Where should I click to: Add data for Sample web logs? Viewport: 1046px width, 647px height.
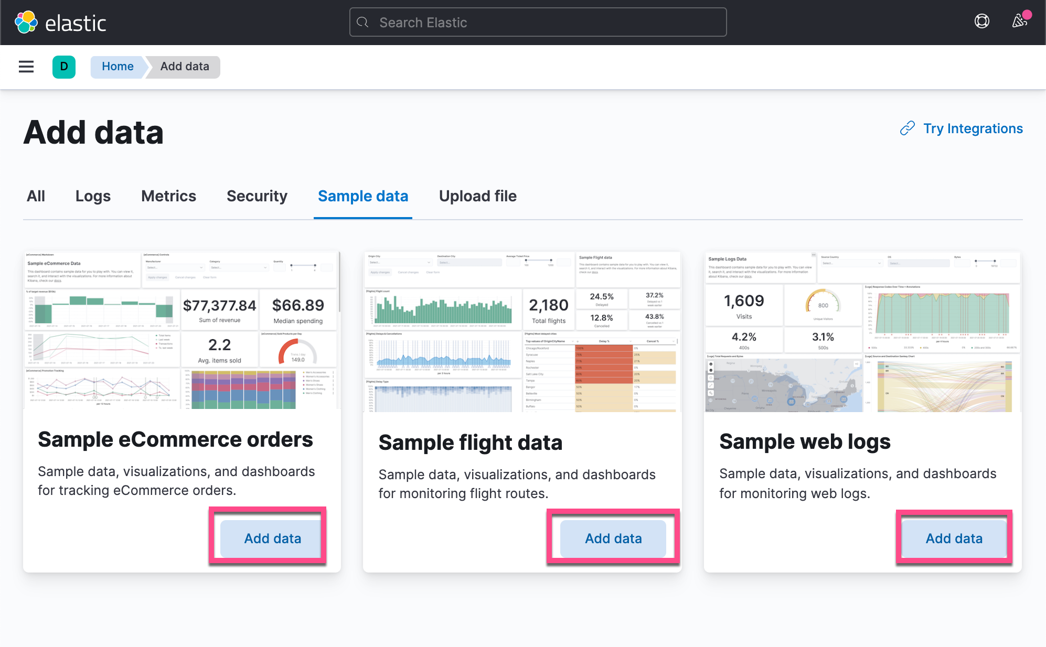[x=954, y=538]
